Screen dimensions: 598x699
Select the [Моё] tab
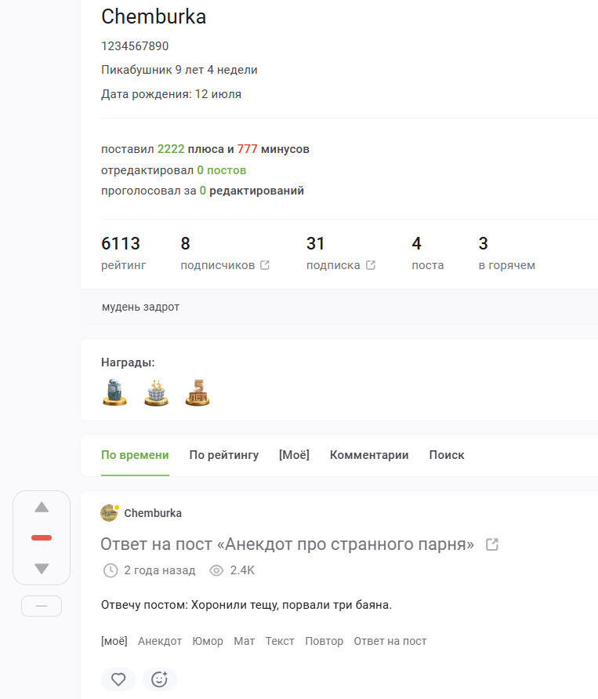point(294,455)
